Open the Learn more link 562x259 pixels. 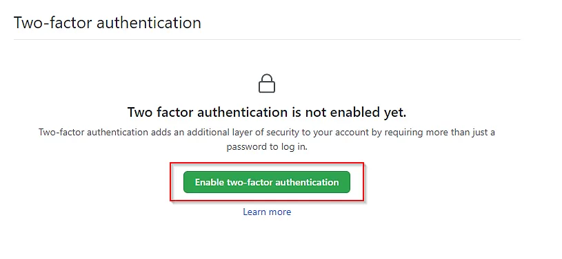(x=267, y=212)
